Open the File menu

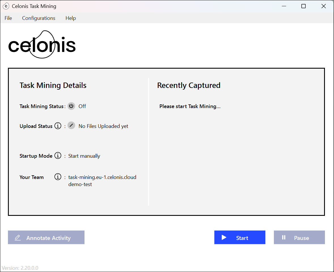pyautogui.click(x=8, y=18)
